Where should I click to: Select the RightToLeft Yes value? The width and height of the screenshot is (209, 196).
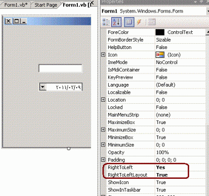tap(180, 167)
